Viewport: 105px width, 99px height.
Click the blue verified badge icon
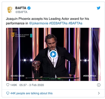(x=29, y=8)
